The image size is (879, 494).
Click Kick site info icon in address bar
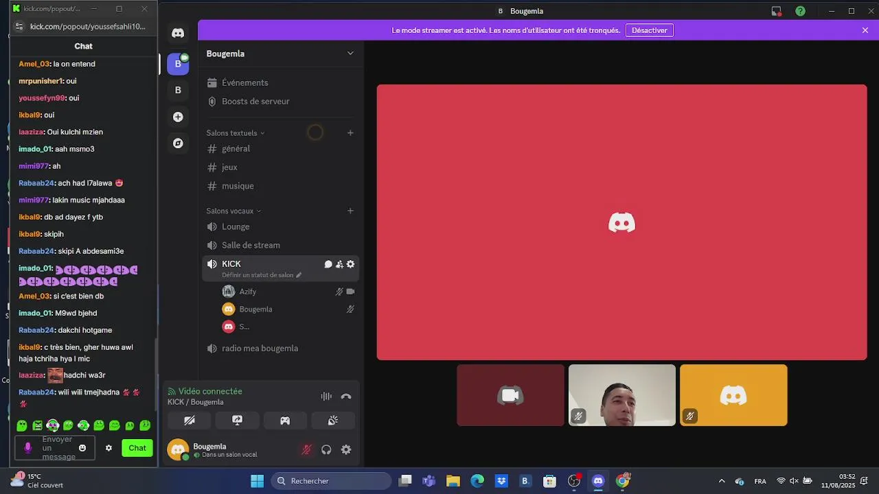click(x=19, y=26)
